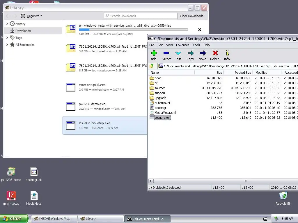Click the Extract toolbar icon in 7-Zip

click(166, 55)
